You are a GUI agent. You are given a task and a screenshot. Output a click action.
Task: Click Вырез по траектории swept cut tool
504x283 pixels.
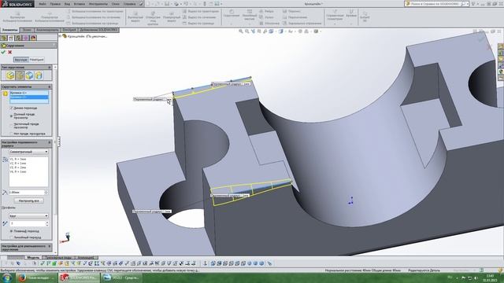tap(201, 11)
